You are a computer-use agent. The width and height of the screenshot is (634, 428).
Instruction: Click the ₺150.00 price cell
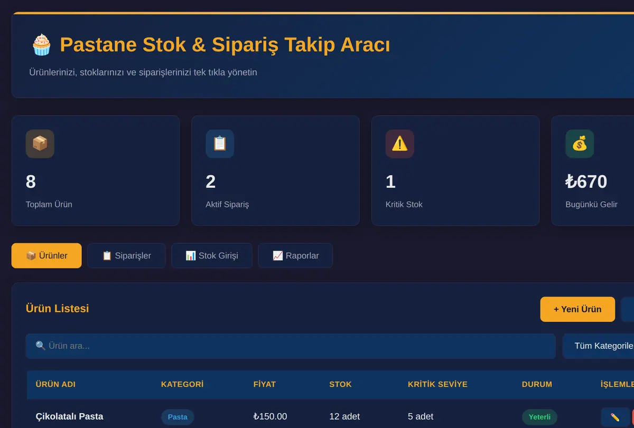270,416
